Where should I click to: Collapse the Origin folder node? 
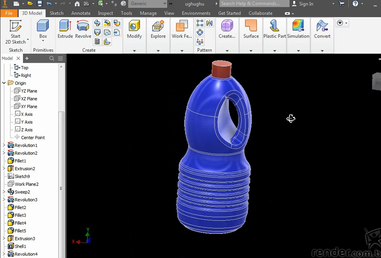pos(4,83)
